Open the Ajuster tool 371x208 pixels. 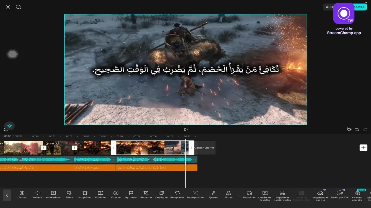tap(213, 195)
